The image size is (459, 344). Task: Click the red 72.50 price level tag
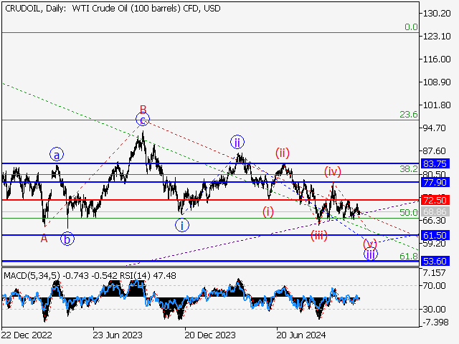pos(435,200)
